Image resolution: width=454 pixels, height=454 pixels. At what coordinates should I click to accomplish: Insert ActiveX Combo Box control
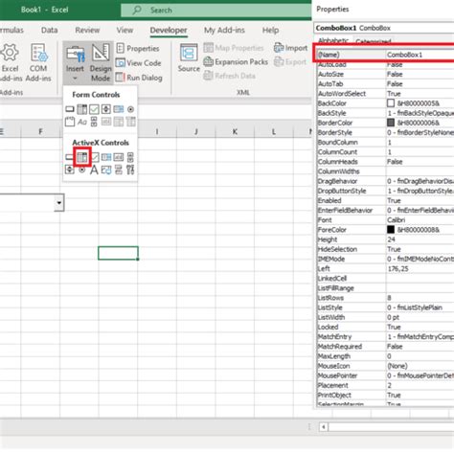[82, 157]
